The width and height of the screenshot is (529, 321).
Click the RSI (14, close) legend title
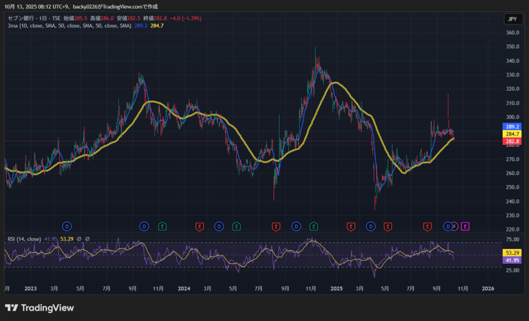point(24,239)
